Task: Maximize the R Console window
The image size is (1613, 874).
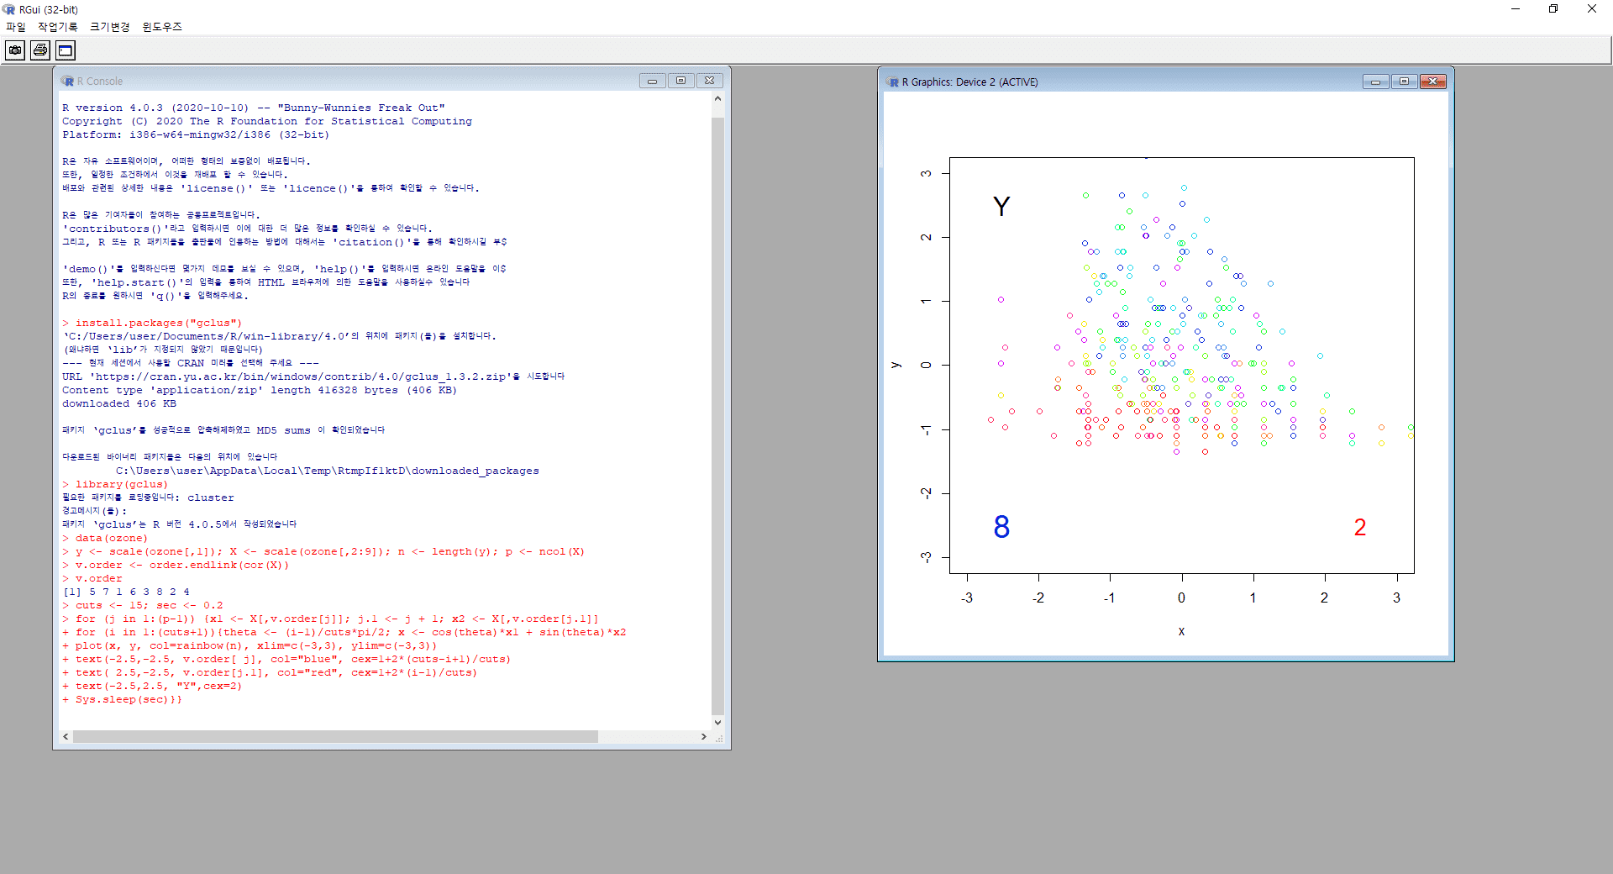Action: coord(680,81)
